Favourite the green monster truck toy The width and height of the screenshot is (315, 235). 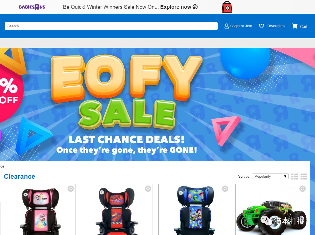(x=302, y=189)
